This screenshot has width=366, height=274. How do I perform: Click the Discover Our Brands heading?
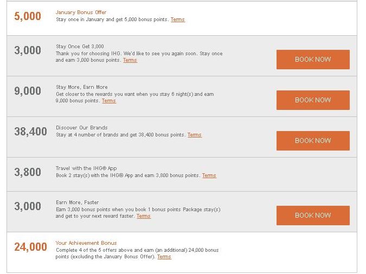(82, 128)
